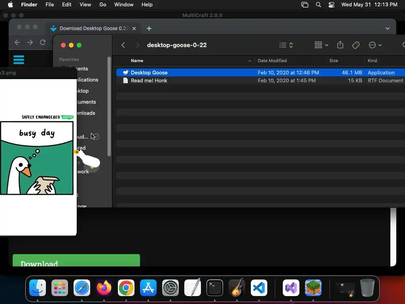The height and width of the screenshot is (304, 405).
Task: Open the Edit menu
Action: [x=66, y=5]
